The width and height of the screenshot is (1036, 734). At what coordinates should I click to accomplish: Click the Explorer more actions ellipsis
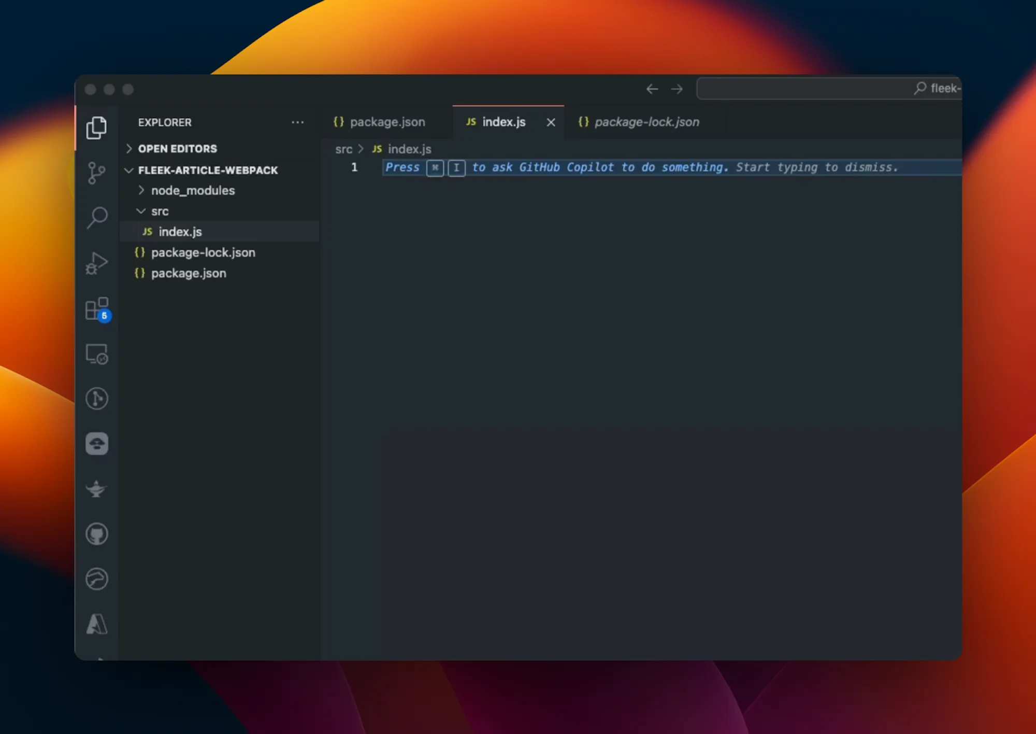tap(297, 122)
